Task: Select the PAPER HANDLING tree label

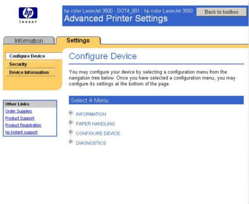Action: coord(95,124)
